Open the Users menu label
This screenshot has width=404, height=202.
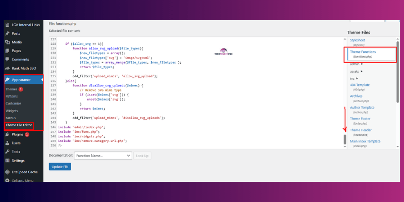16,143
